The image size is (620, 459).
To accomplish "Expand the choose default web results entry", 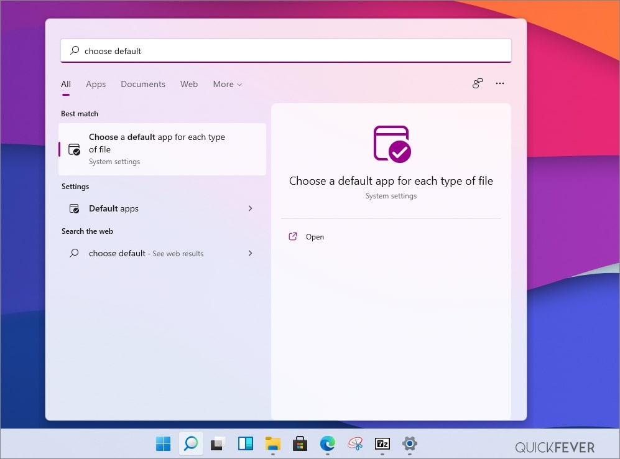I will point(250,253).
